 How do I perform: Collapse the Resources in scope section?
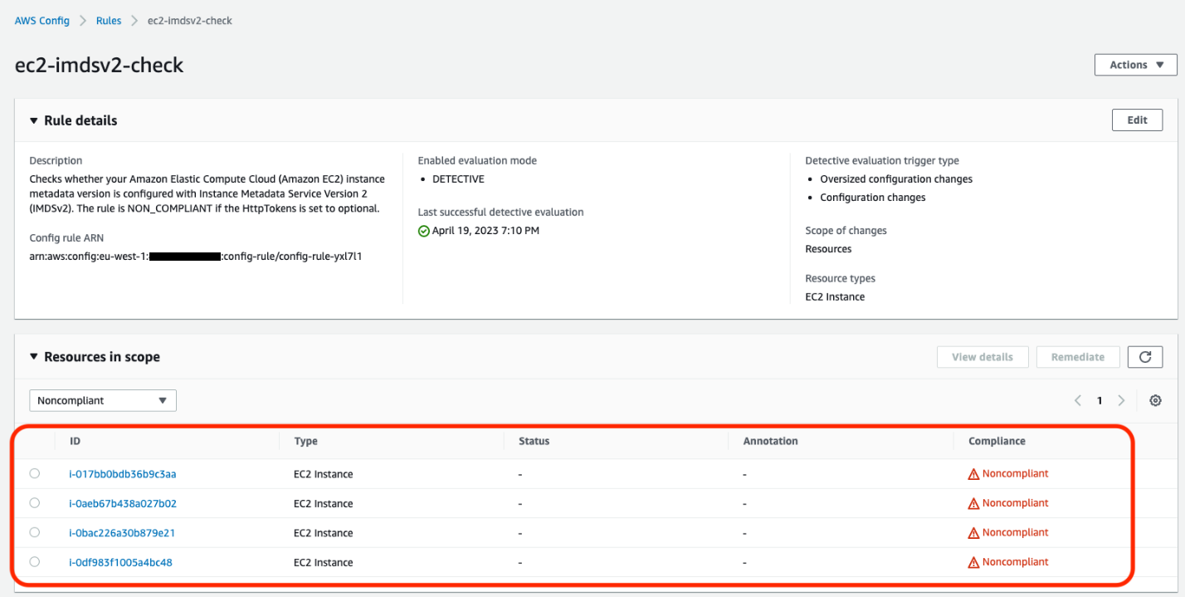[x=32, y=355]
